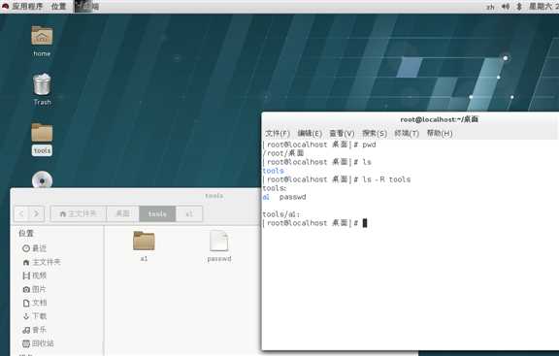Image resolution: width=559 pixels, height=356 pixels.
Task: Click the '/root/桌面' line in terminal
Action: [x=283, y=153]
